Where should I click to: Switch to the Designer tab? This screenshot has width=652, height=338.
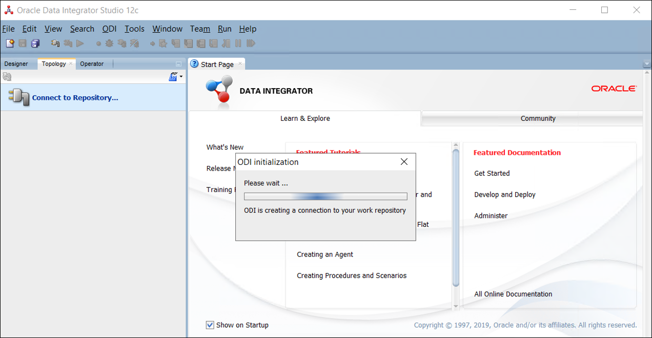click(x=16, y=64)
